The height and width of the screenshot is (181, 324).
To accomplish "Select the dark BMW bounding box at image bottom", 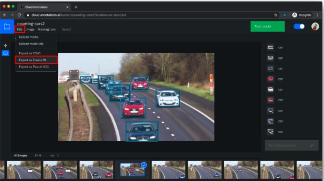I will (x=142, y=132).
